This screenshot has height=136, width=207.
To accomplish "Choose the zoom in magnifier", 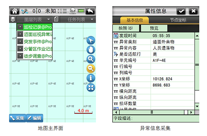I will click(x=91, y=59).
